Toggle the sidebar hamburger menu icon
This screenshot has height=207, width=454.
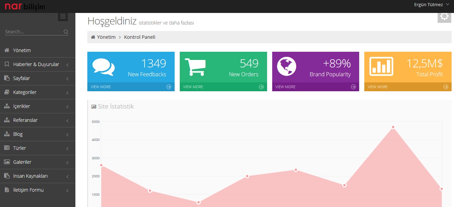point(63,16)
